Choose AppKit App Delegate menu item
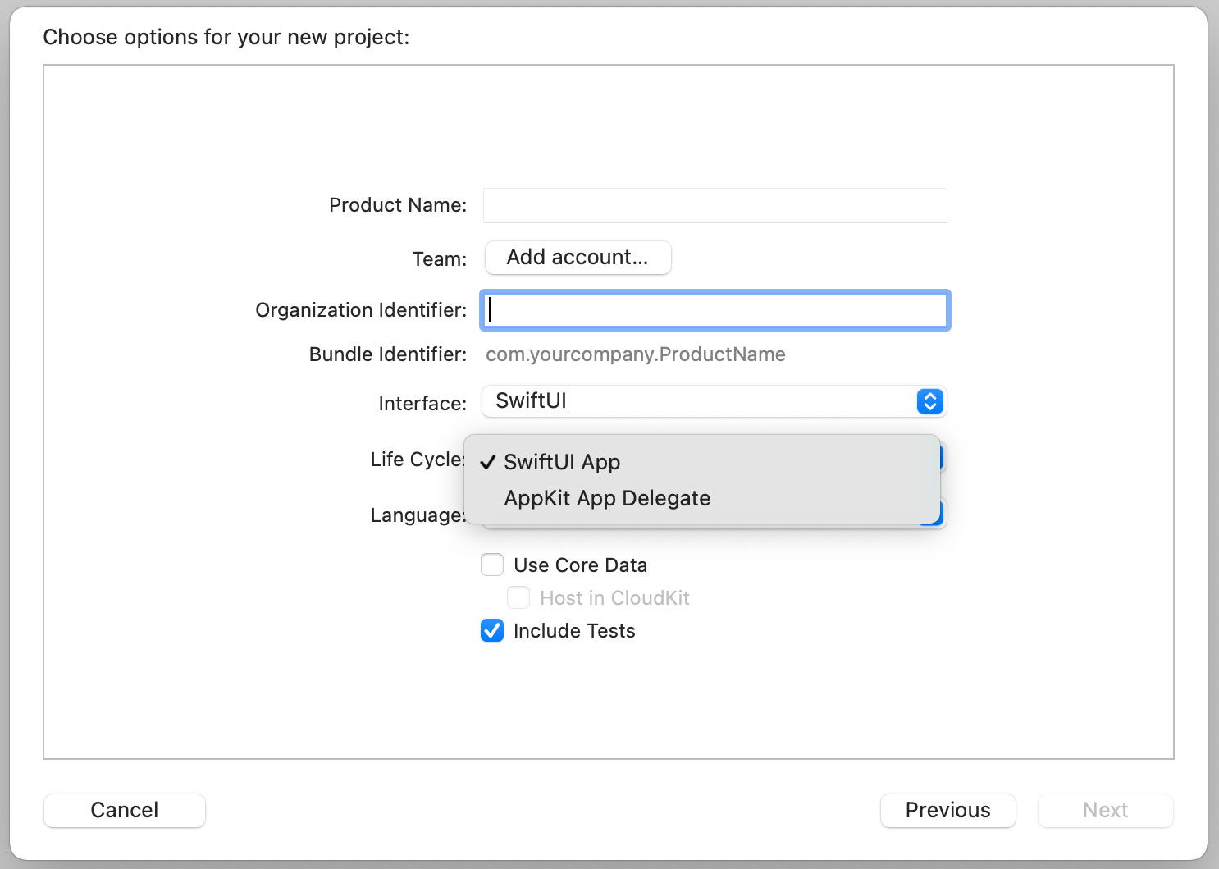The image size is (1219, 869). [701, 498]
